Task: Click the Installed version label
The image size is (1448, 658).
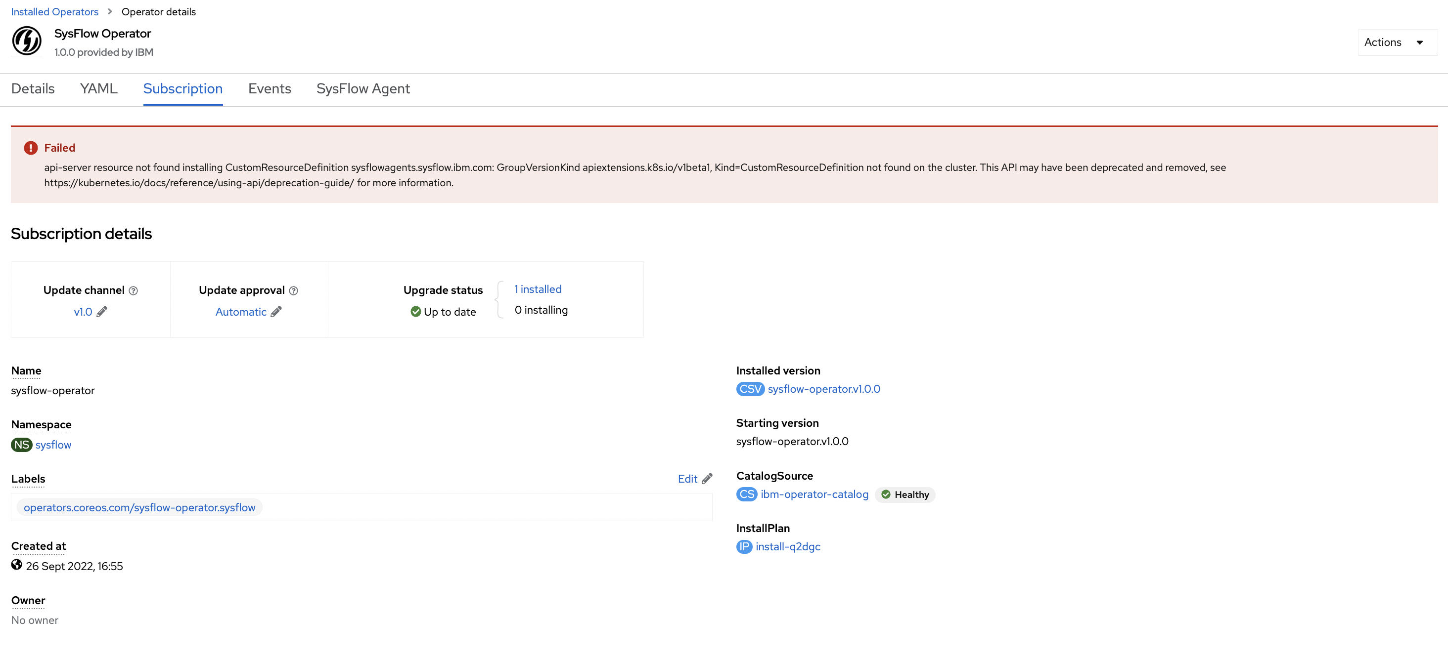Action: (778, 370)
